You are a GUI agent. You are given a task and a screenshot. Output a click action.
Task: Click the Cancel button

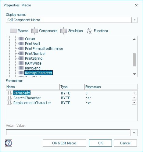click(125, 143)
